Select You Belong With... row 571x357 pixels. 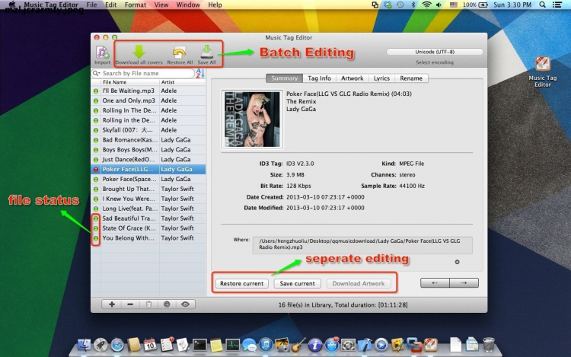click(x=148, y=238)
